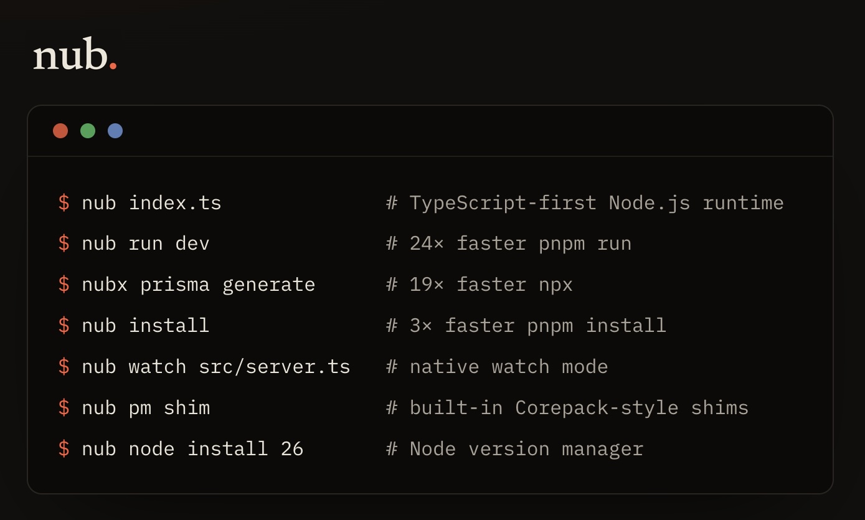
Task: Click the command nub index.ts
Action: (151, 203)
